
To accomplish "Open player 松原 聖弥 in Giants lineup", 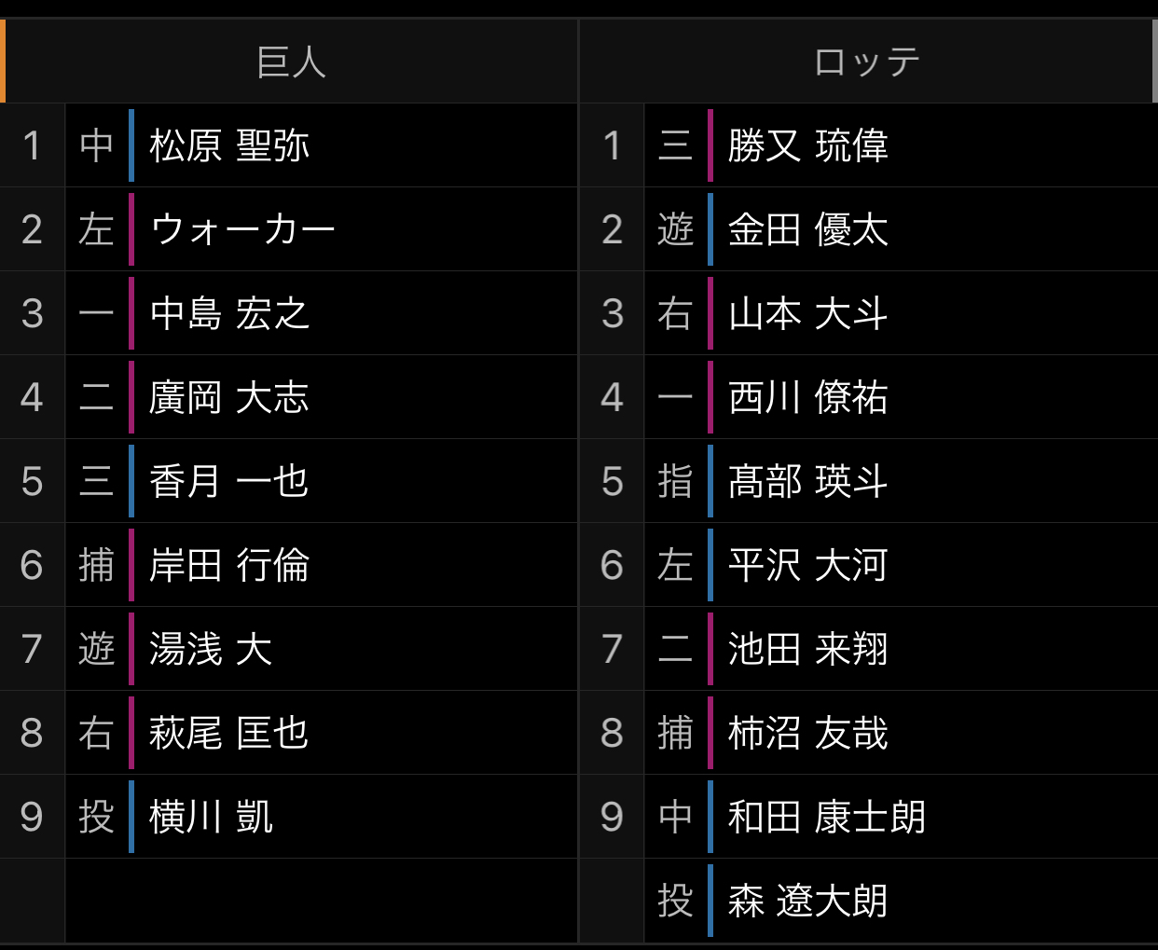I will [x=229, y=145].
